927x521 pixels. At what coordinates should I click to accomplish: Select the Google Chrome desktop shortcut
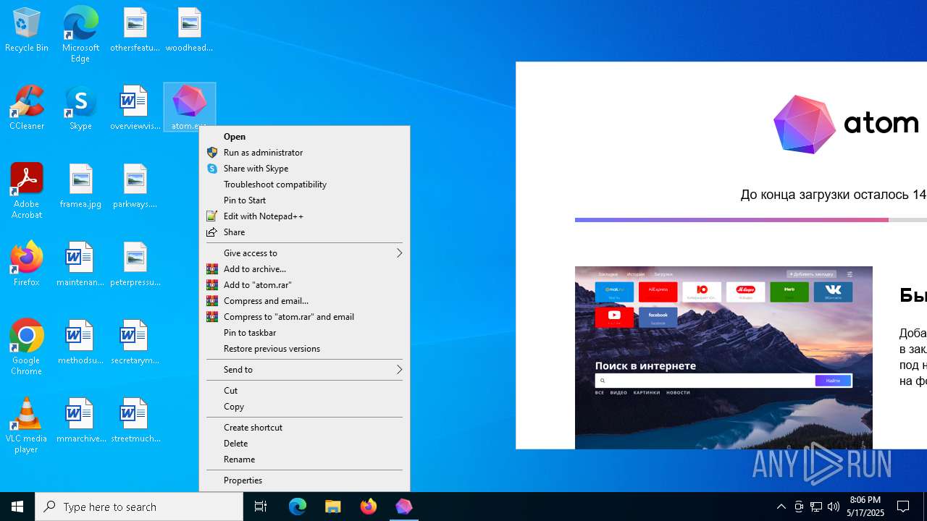27,348
